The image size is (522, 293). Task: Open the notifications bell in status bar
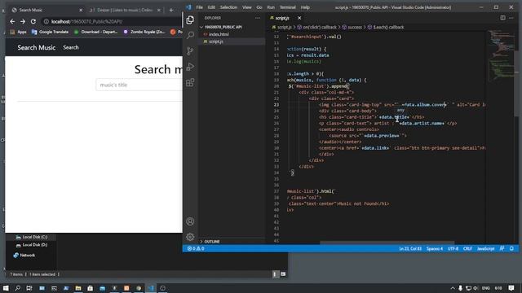(511, 248)
